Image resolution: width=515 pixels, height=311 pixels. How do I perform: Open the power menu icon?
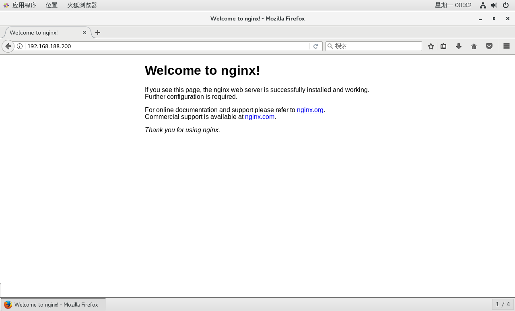click(x=506, y=5)
